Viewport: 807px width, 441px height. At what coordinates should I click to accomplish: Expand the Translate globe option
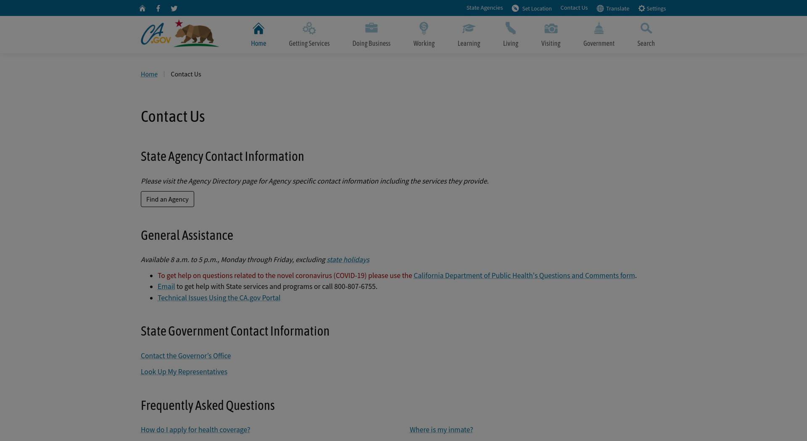point(613,8)
